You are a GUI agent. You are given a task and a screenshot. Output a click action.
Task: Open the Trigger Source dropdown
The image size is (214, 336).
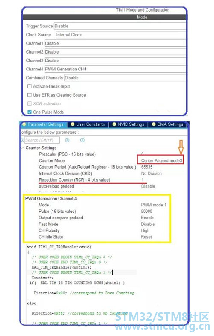click(120, 26)
